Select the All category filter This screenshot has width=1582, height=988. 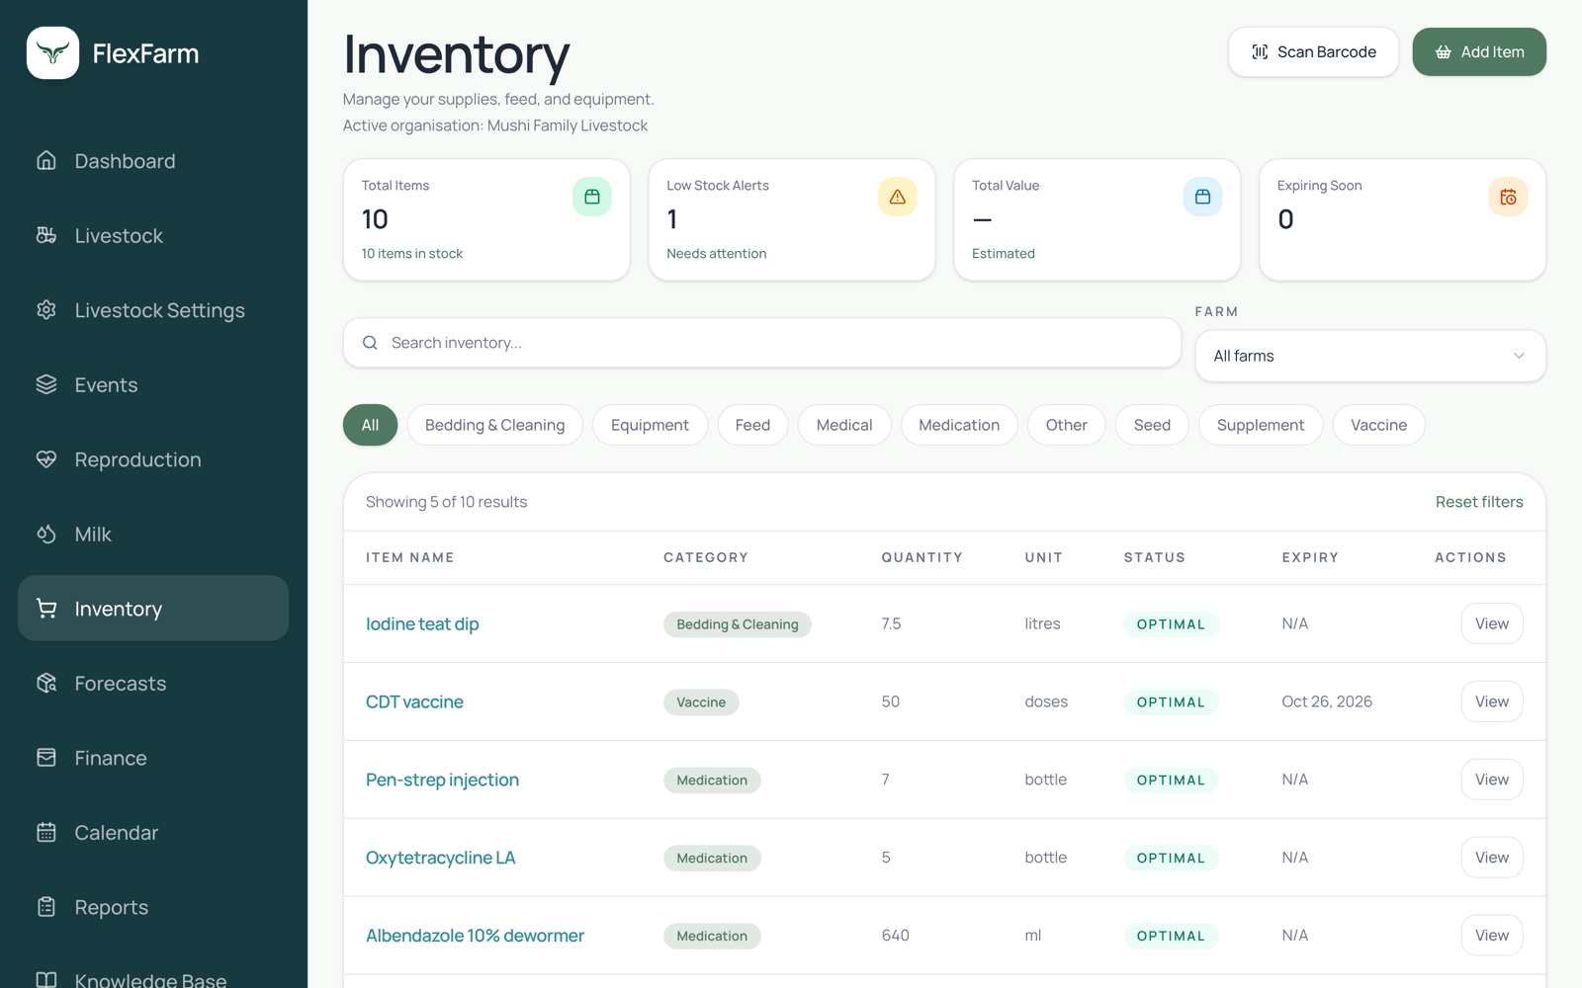point(370,425)
